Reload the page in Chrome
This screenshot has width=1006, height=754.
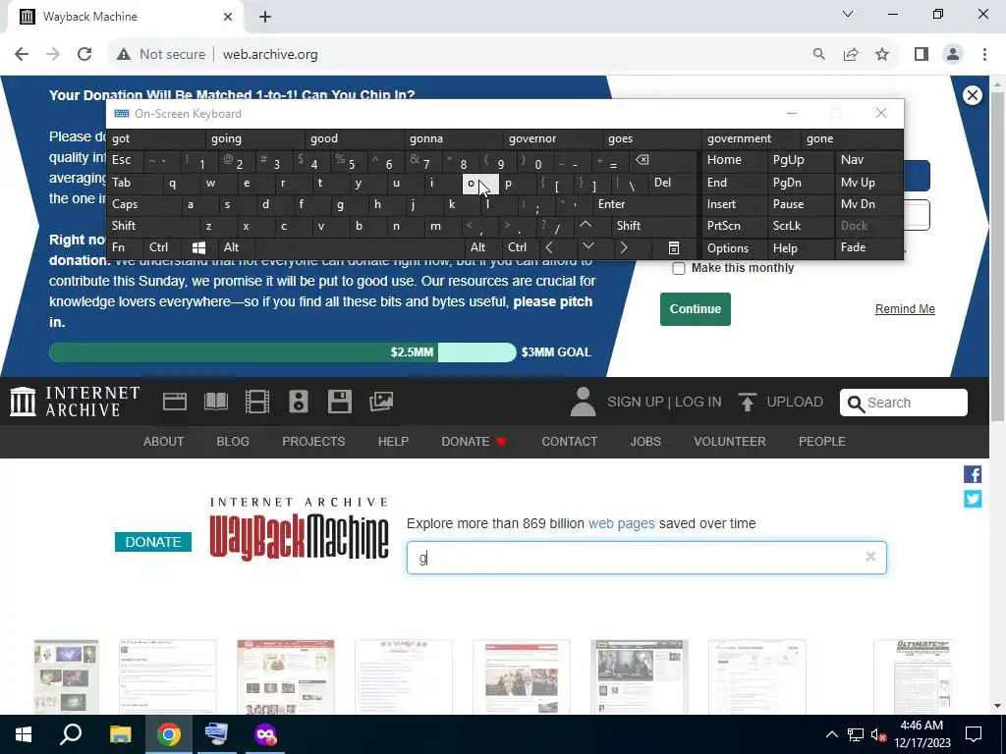pos(84,55)
